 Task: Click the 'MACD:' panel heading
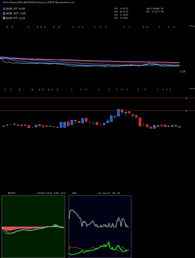click(12, 193)
